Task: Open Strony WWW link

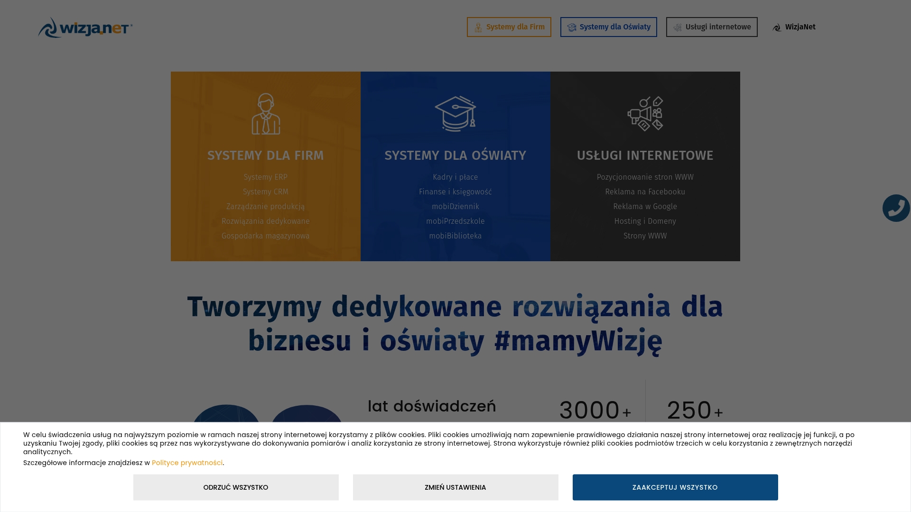Action: pos(645,236)
